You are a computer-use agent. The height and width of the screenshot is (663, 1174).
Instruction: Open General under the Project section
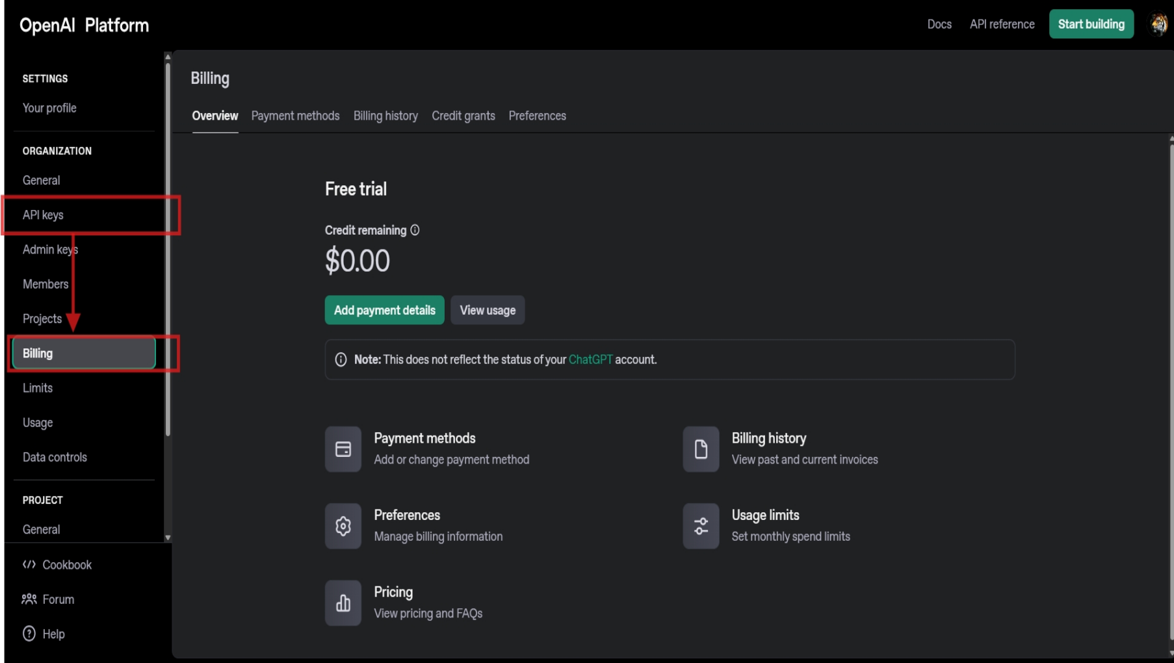(x=41, y=529)
